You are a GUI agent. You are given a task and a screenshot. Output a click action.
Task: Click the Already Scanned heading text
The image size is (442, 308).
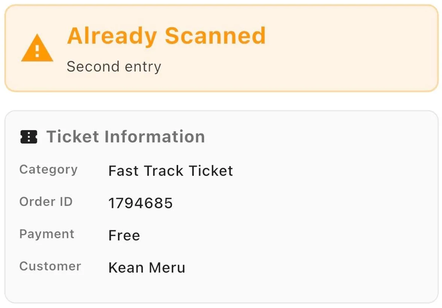[x=167, y=36]
